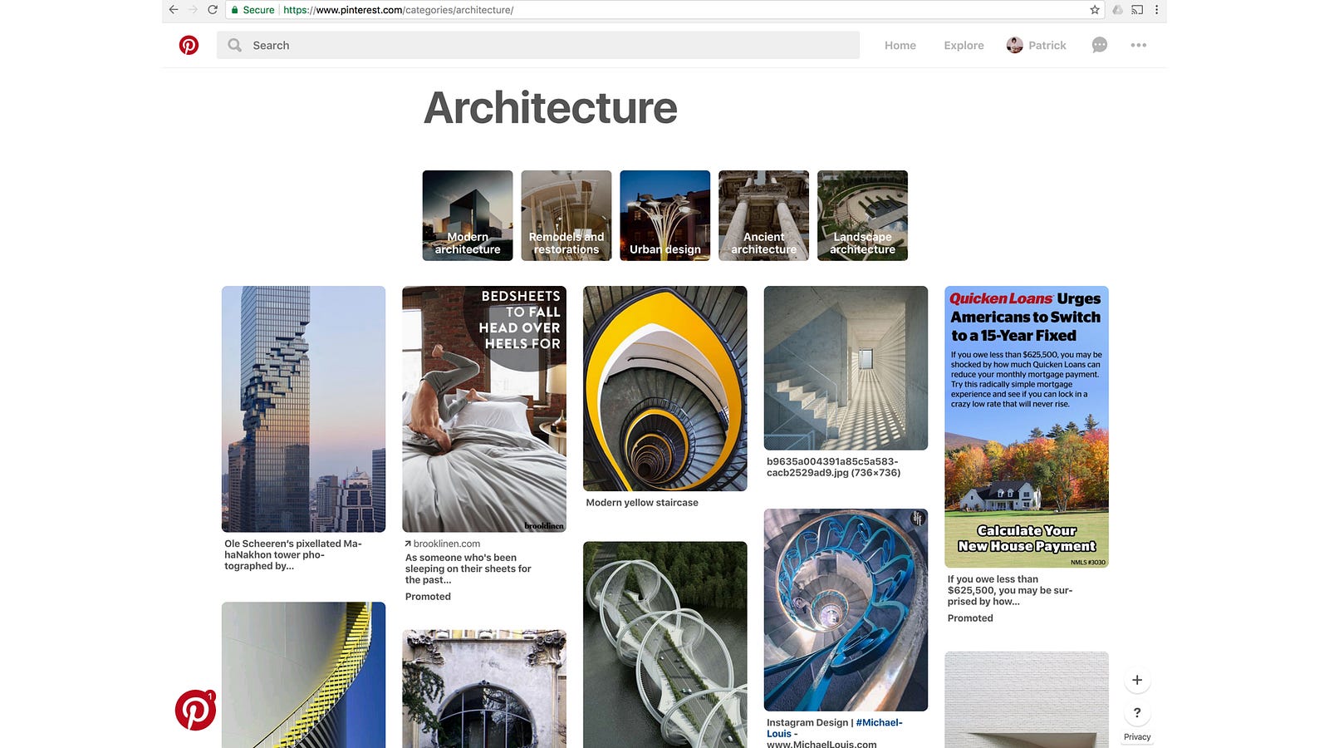Click the Chromecast icon in the browser toolbar

tap(1138, 10)
